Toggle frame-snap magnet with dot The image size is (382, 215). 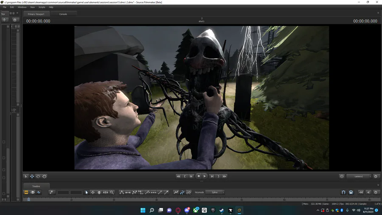point(351,192)
